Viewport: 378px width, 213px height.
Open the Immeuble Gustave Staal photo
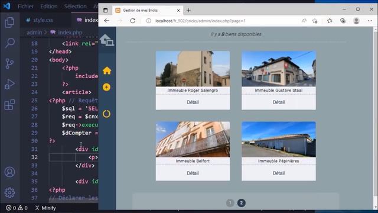click(x=279, y=69)
